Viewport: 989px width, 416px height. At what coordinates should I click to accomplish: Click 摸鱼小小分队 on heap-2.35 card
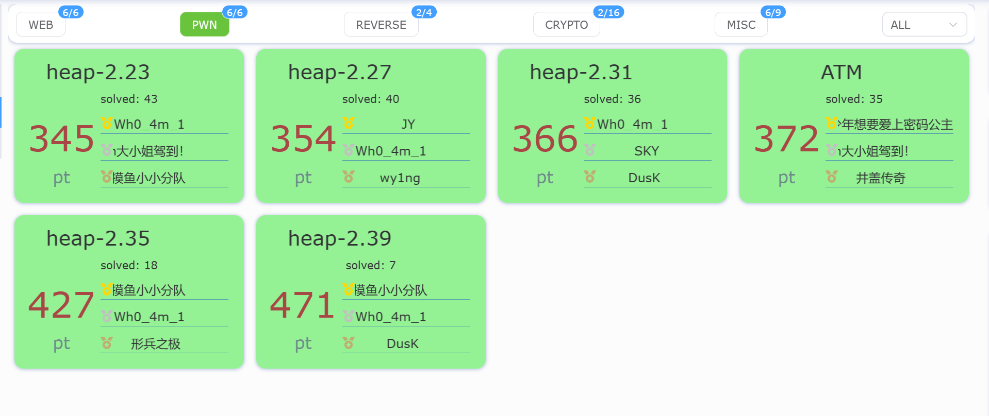coord(149,290)
